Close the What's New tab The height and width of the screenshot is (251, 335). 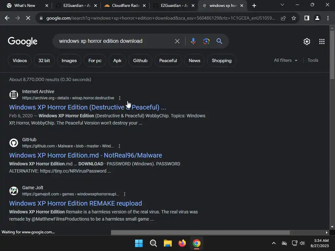pyautogui.click(x=47, y=6)
